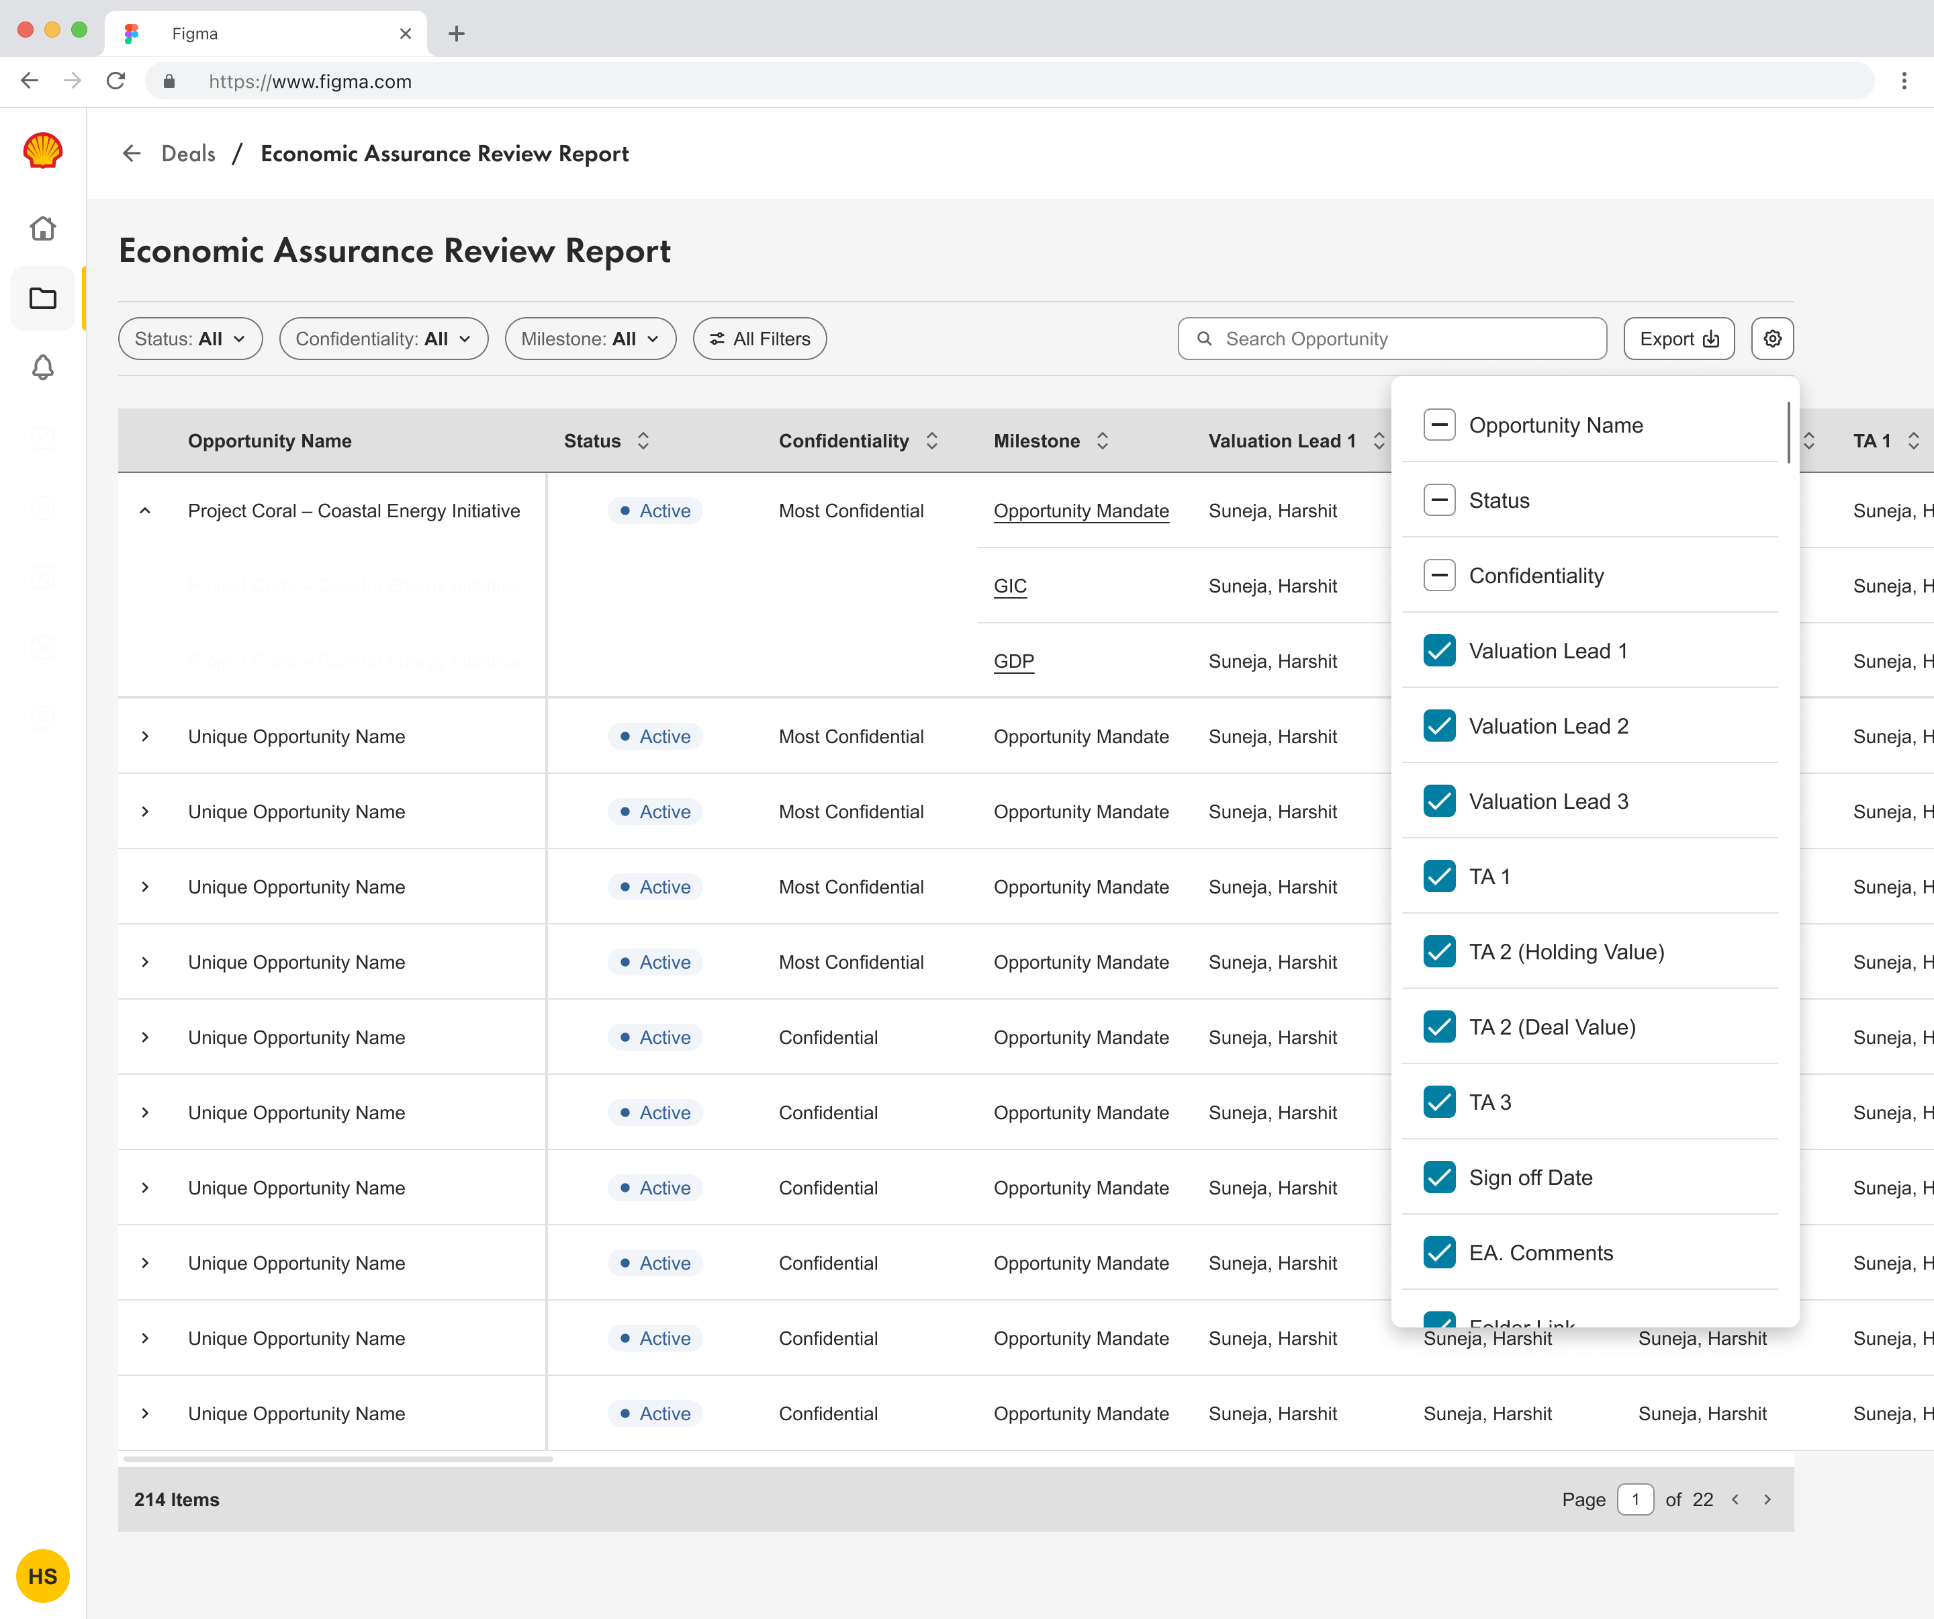The image size is (1934, 1619).
Task: Sort by Valuation Lead 1 column
Action: [x=1379, y=441]
